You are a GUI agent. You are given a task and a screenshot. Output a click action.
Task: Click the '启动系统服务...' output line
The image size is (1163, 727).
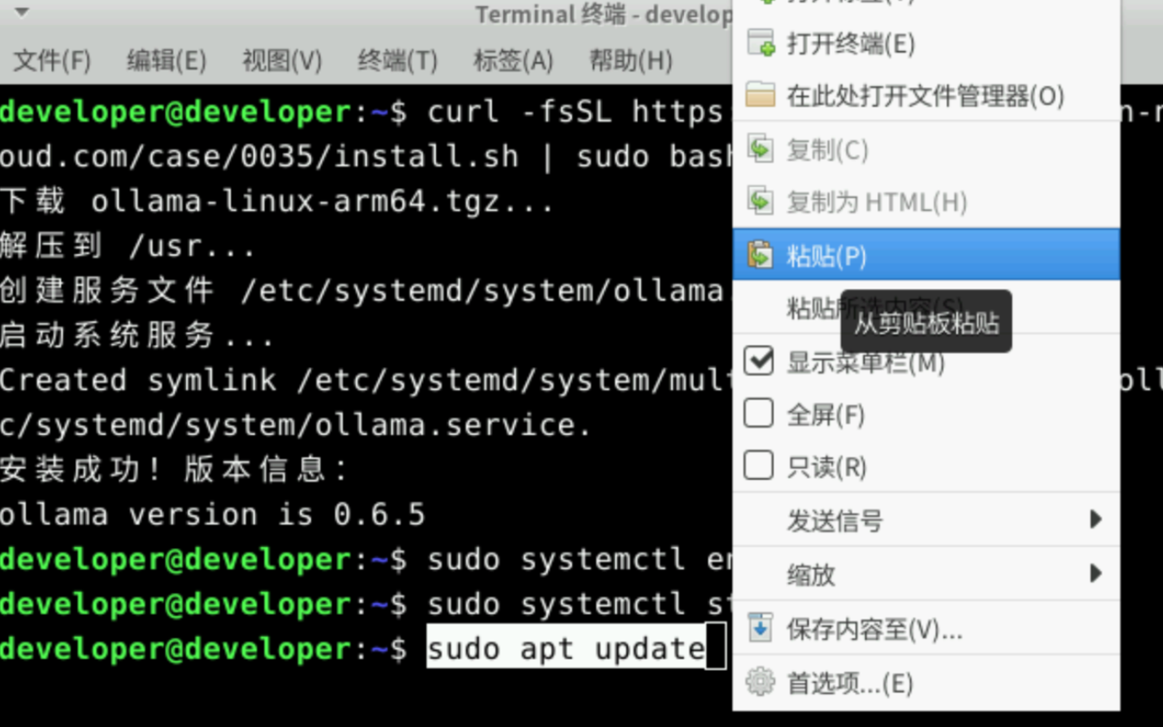point(137,335)
